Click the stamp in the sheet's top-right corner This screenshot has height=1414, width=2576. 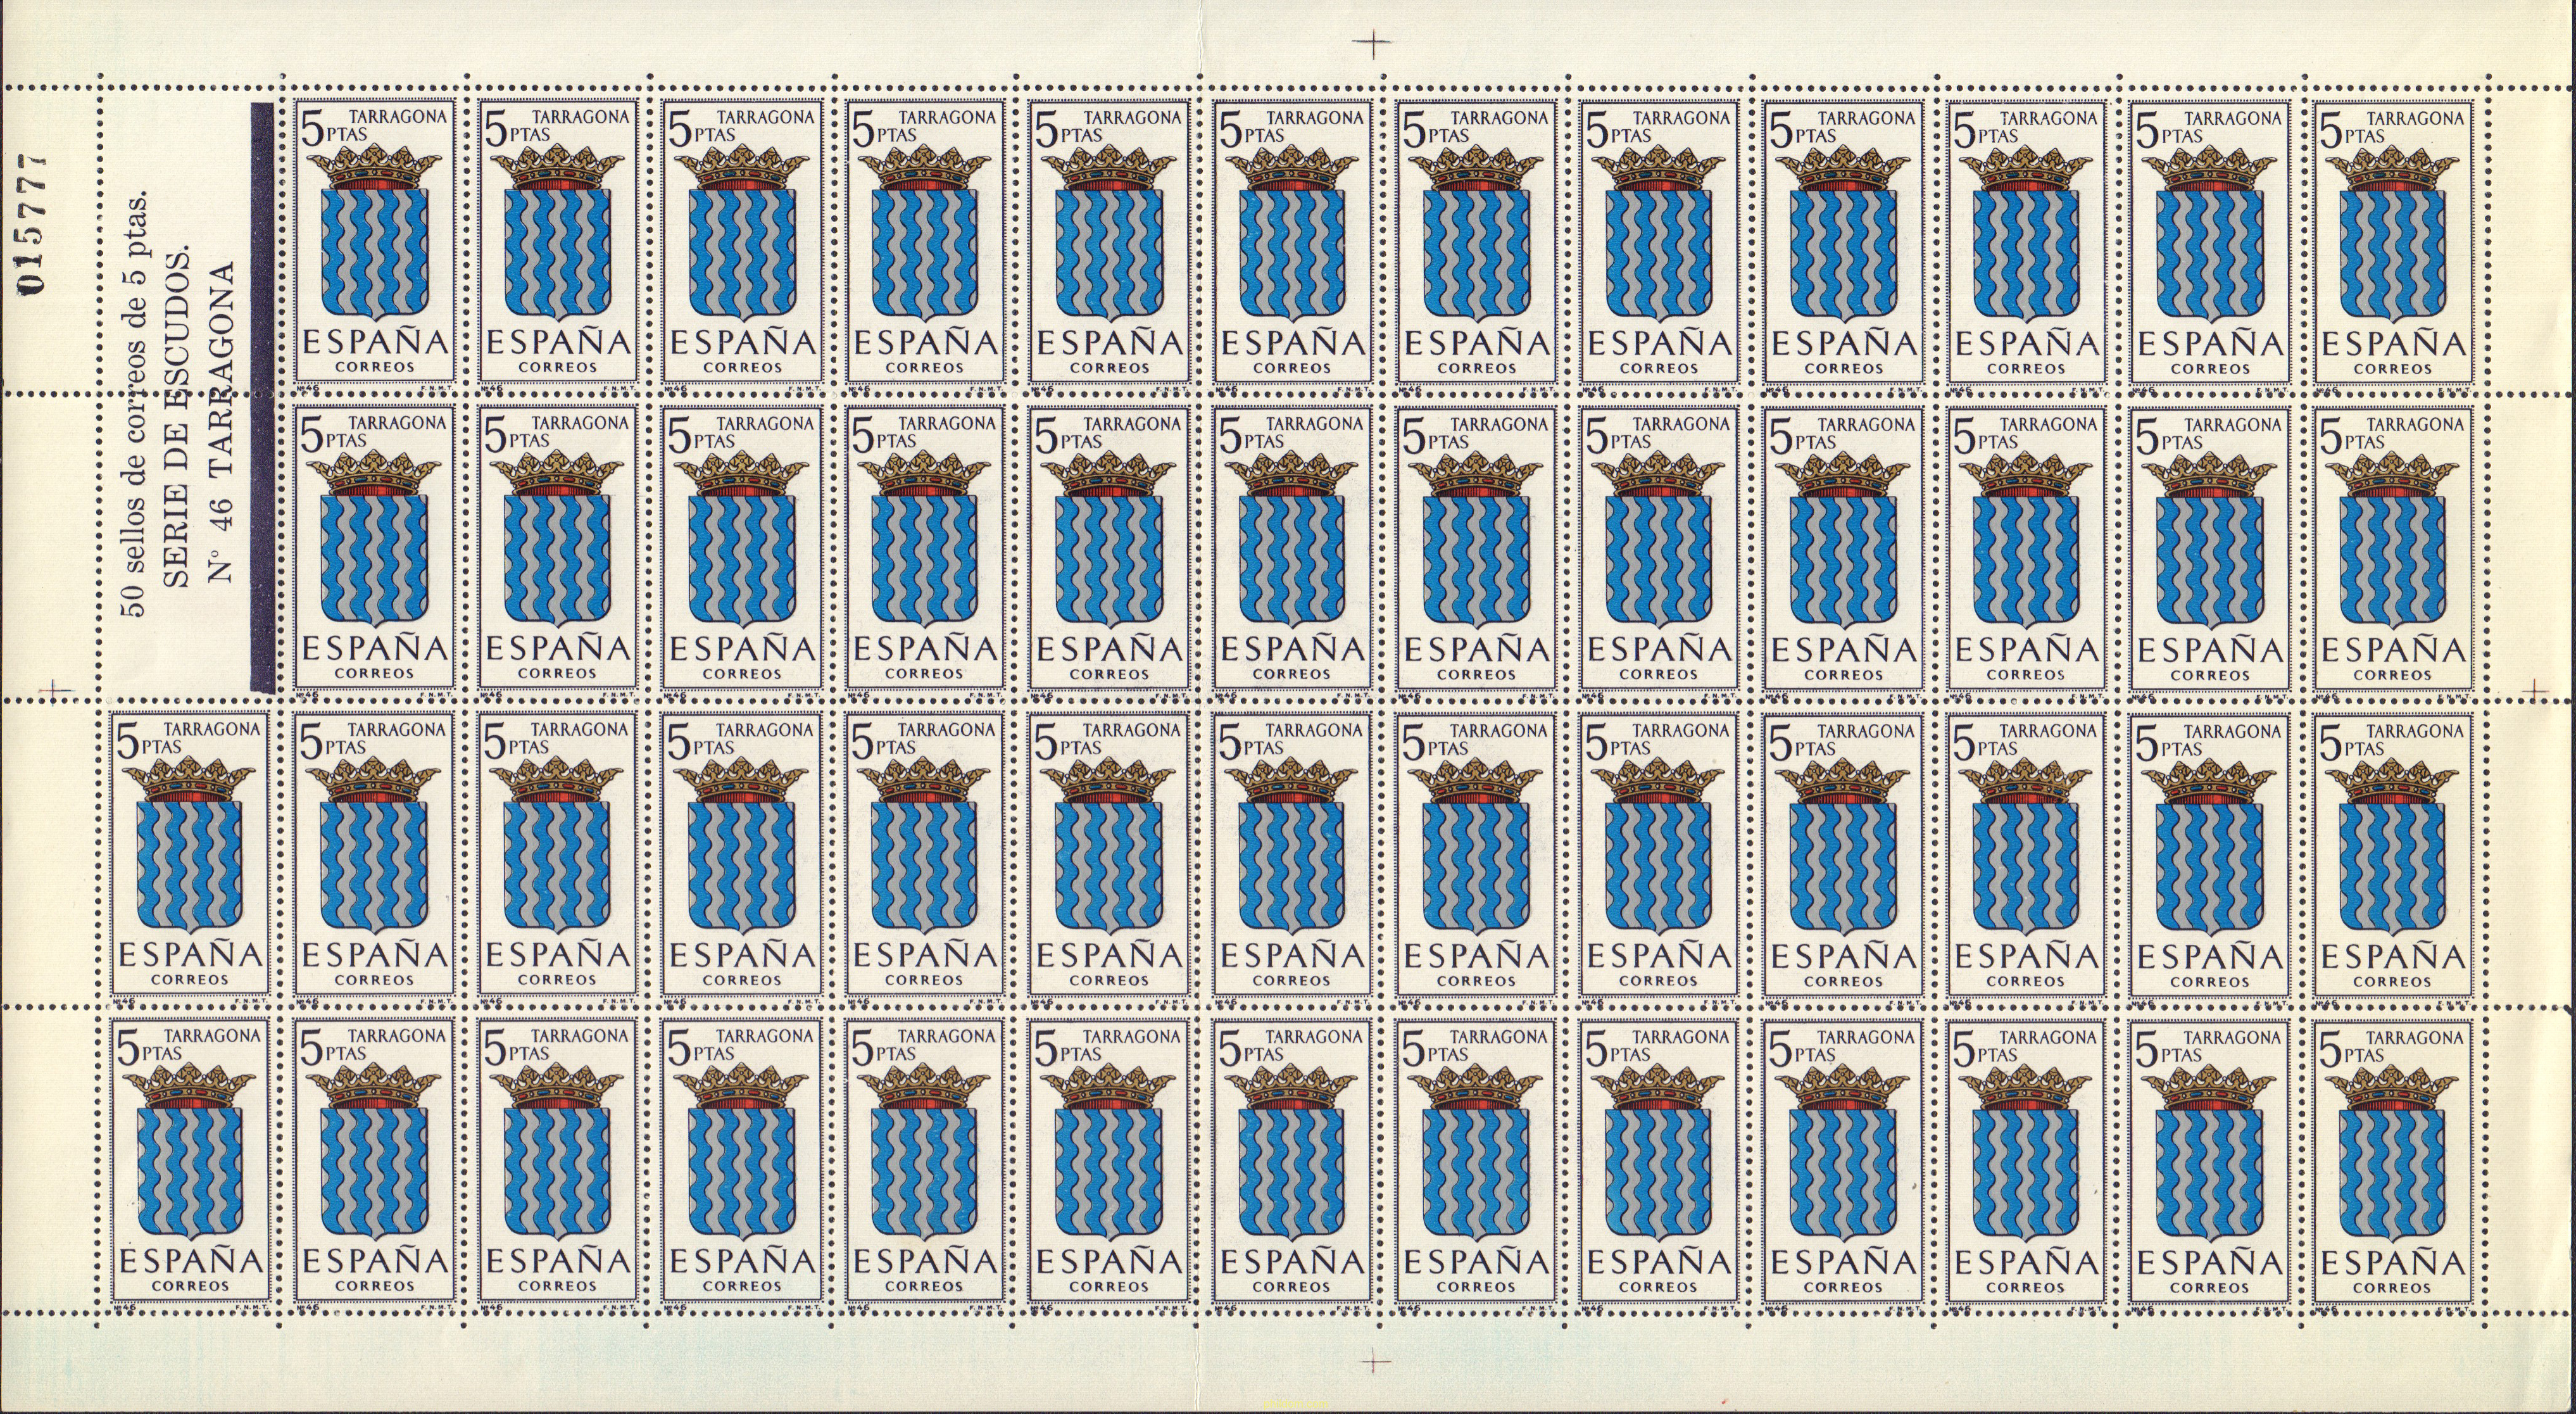pyautogui.click(x=2392, y=242)
